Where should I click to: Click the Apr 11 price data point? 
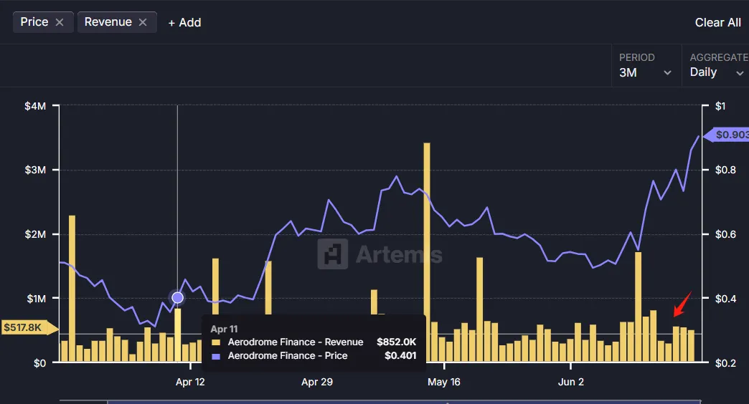point(177,298)
